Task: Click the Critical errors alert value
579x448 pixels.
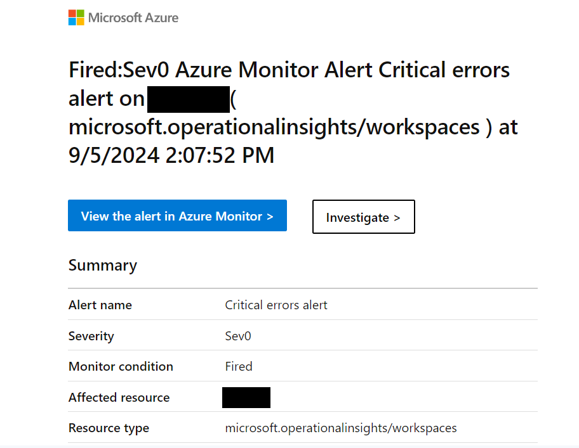Action: click(276, 305)
